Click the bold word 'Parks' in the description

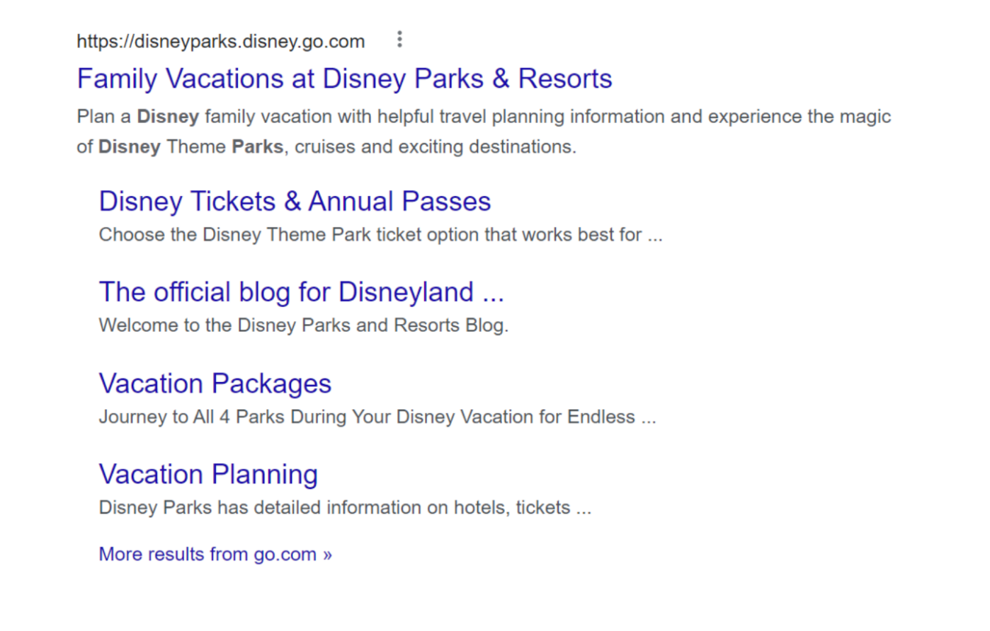pos(258,146)
